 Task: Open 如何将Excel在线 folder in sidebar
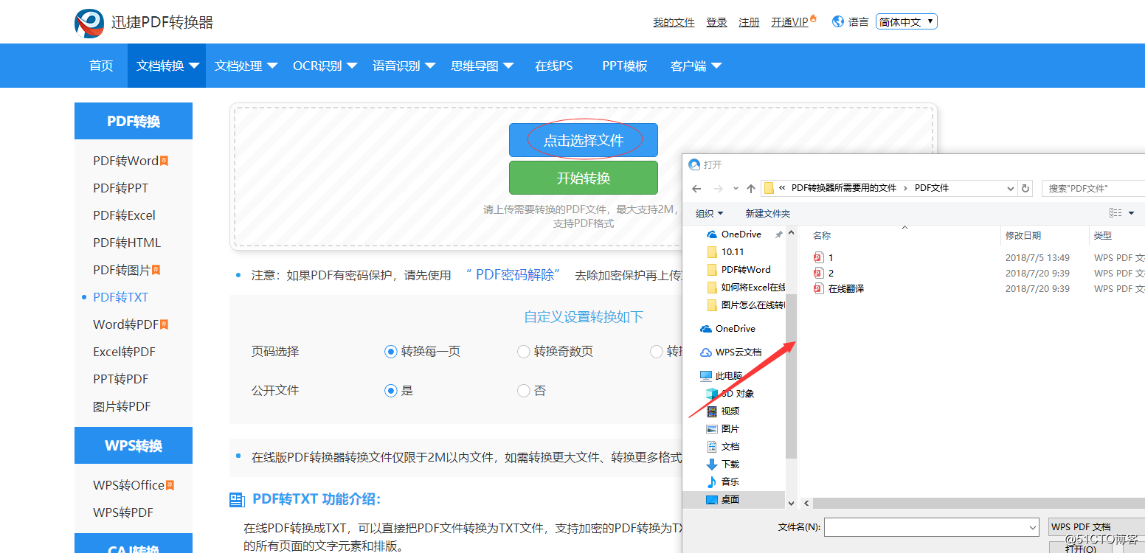[746, 288]
